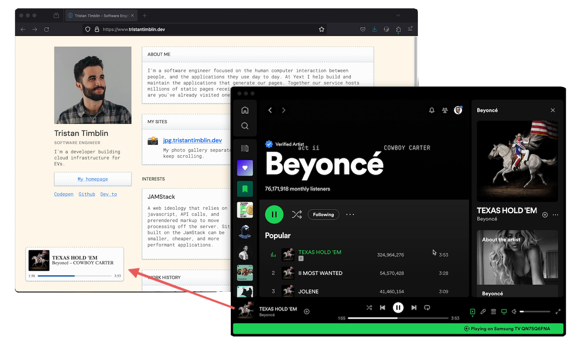Screen dimensions: 581x344
Task: Select the Tristan Timblin browser tab
Action: (102, 16)
